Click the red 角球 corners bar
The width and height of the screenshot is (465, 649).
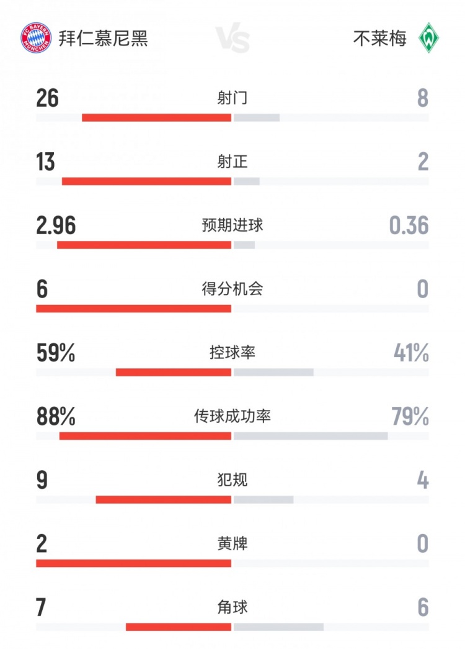(179, 627)
